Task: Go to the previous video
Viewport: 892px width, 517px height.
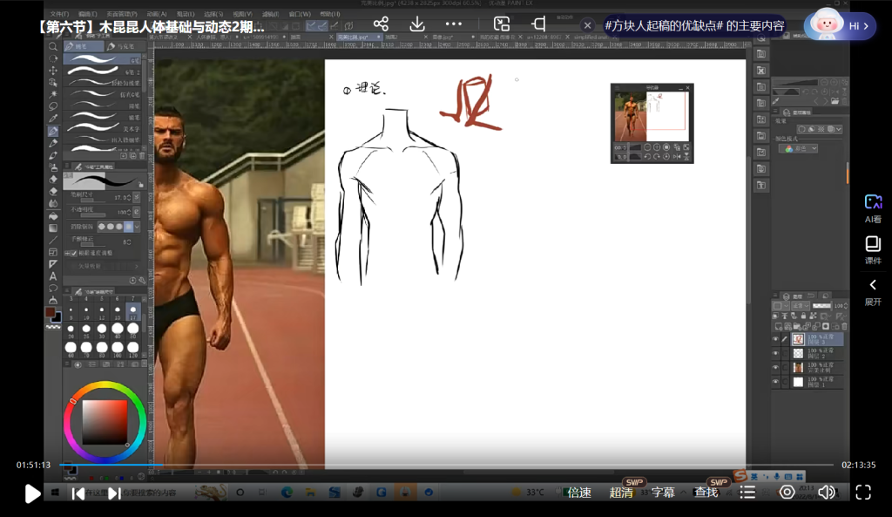Action: [x=78, y=493]
